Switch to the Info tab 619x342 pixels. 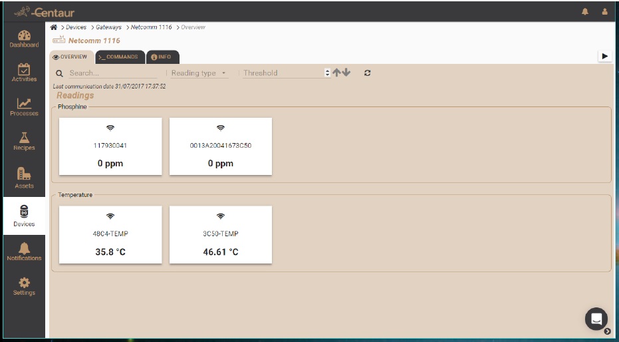(x=162, y=57)
